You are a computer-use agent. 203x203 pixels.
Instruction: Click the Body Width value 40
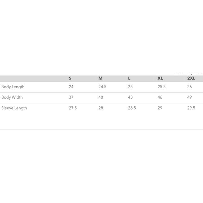[x=101, y=97]
